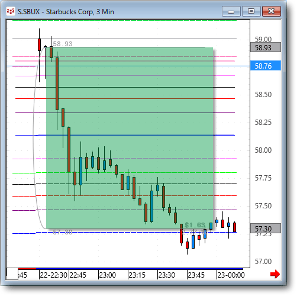Viewport: 297px width, 296px height.
Task: Click the 57.00 price axis label
Action: coord(263,262)
